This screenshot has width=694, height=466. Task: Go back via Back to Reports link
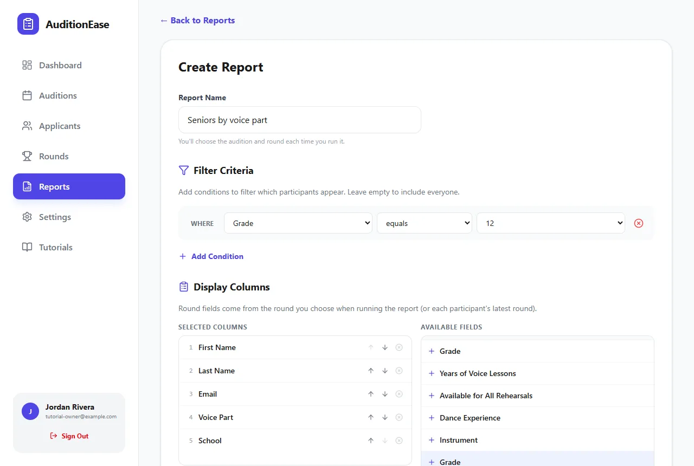tap(197, 21)
